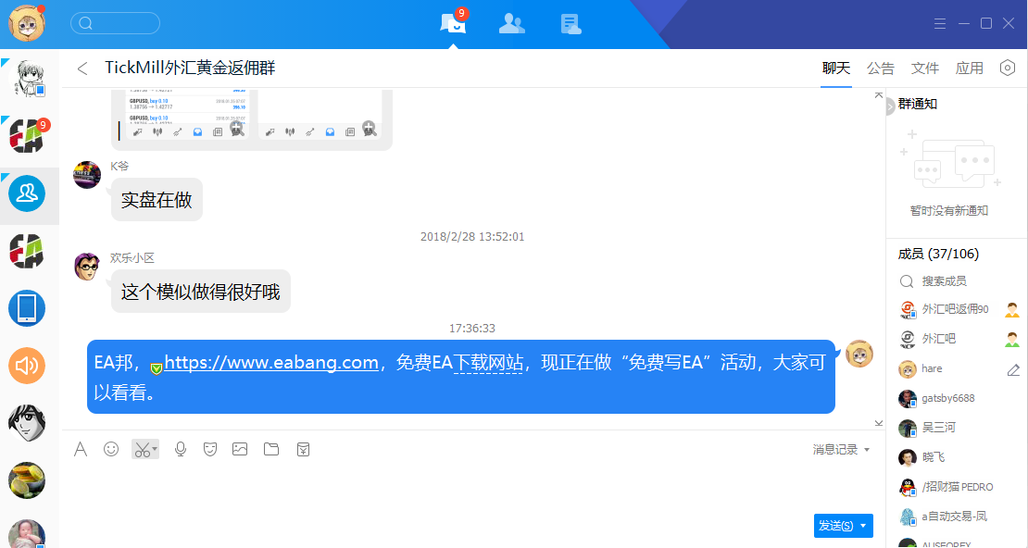This screenshot has height=548, width=1028.
Task: Open the emoji smiley picker
Action: click(x=111, y=449)
